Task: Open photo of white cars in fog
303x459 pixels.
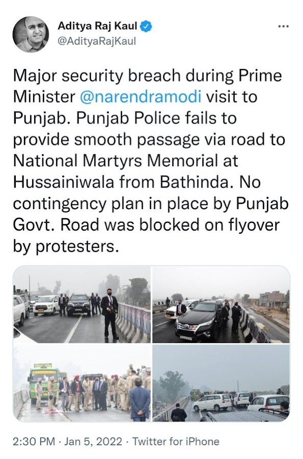Action: pos(221,383)
